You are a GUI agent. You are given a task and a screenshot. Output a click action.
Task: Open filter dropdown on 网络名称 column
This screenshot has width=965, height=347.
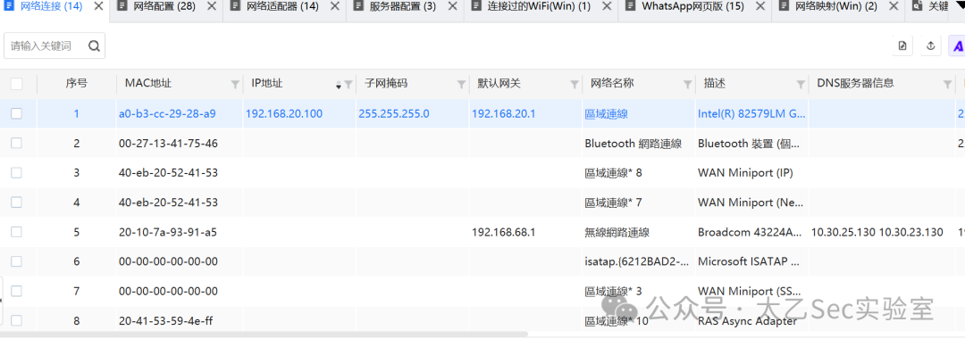(687, 84)
